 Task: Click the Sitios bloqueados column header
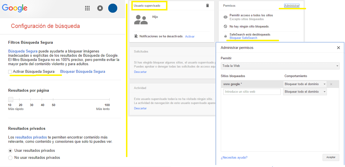233,76
